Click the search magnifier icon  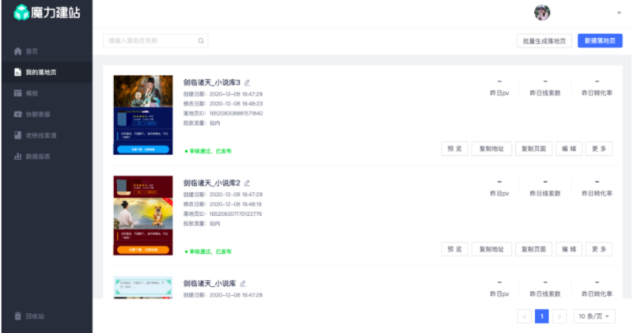(x=201, y=41)
